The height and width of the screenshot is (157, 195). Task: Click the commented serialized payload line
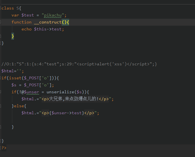(x=79, y=64)
